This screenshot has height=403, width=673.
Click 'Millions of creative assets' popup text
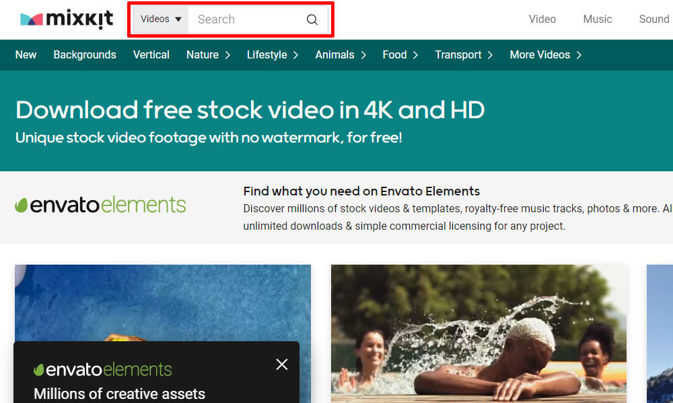(119, 394)
